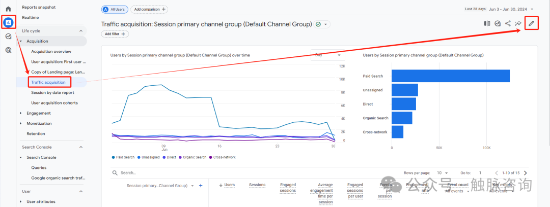Open the Explore icon in left rail
This screenshot has width=550, height=207.
pyautogui.click(x=8, y=37)
